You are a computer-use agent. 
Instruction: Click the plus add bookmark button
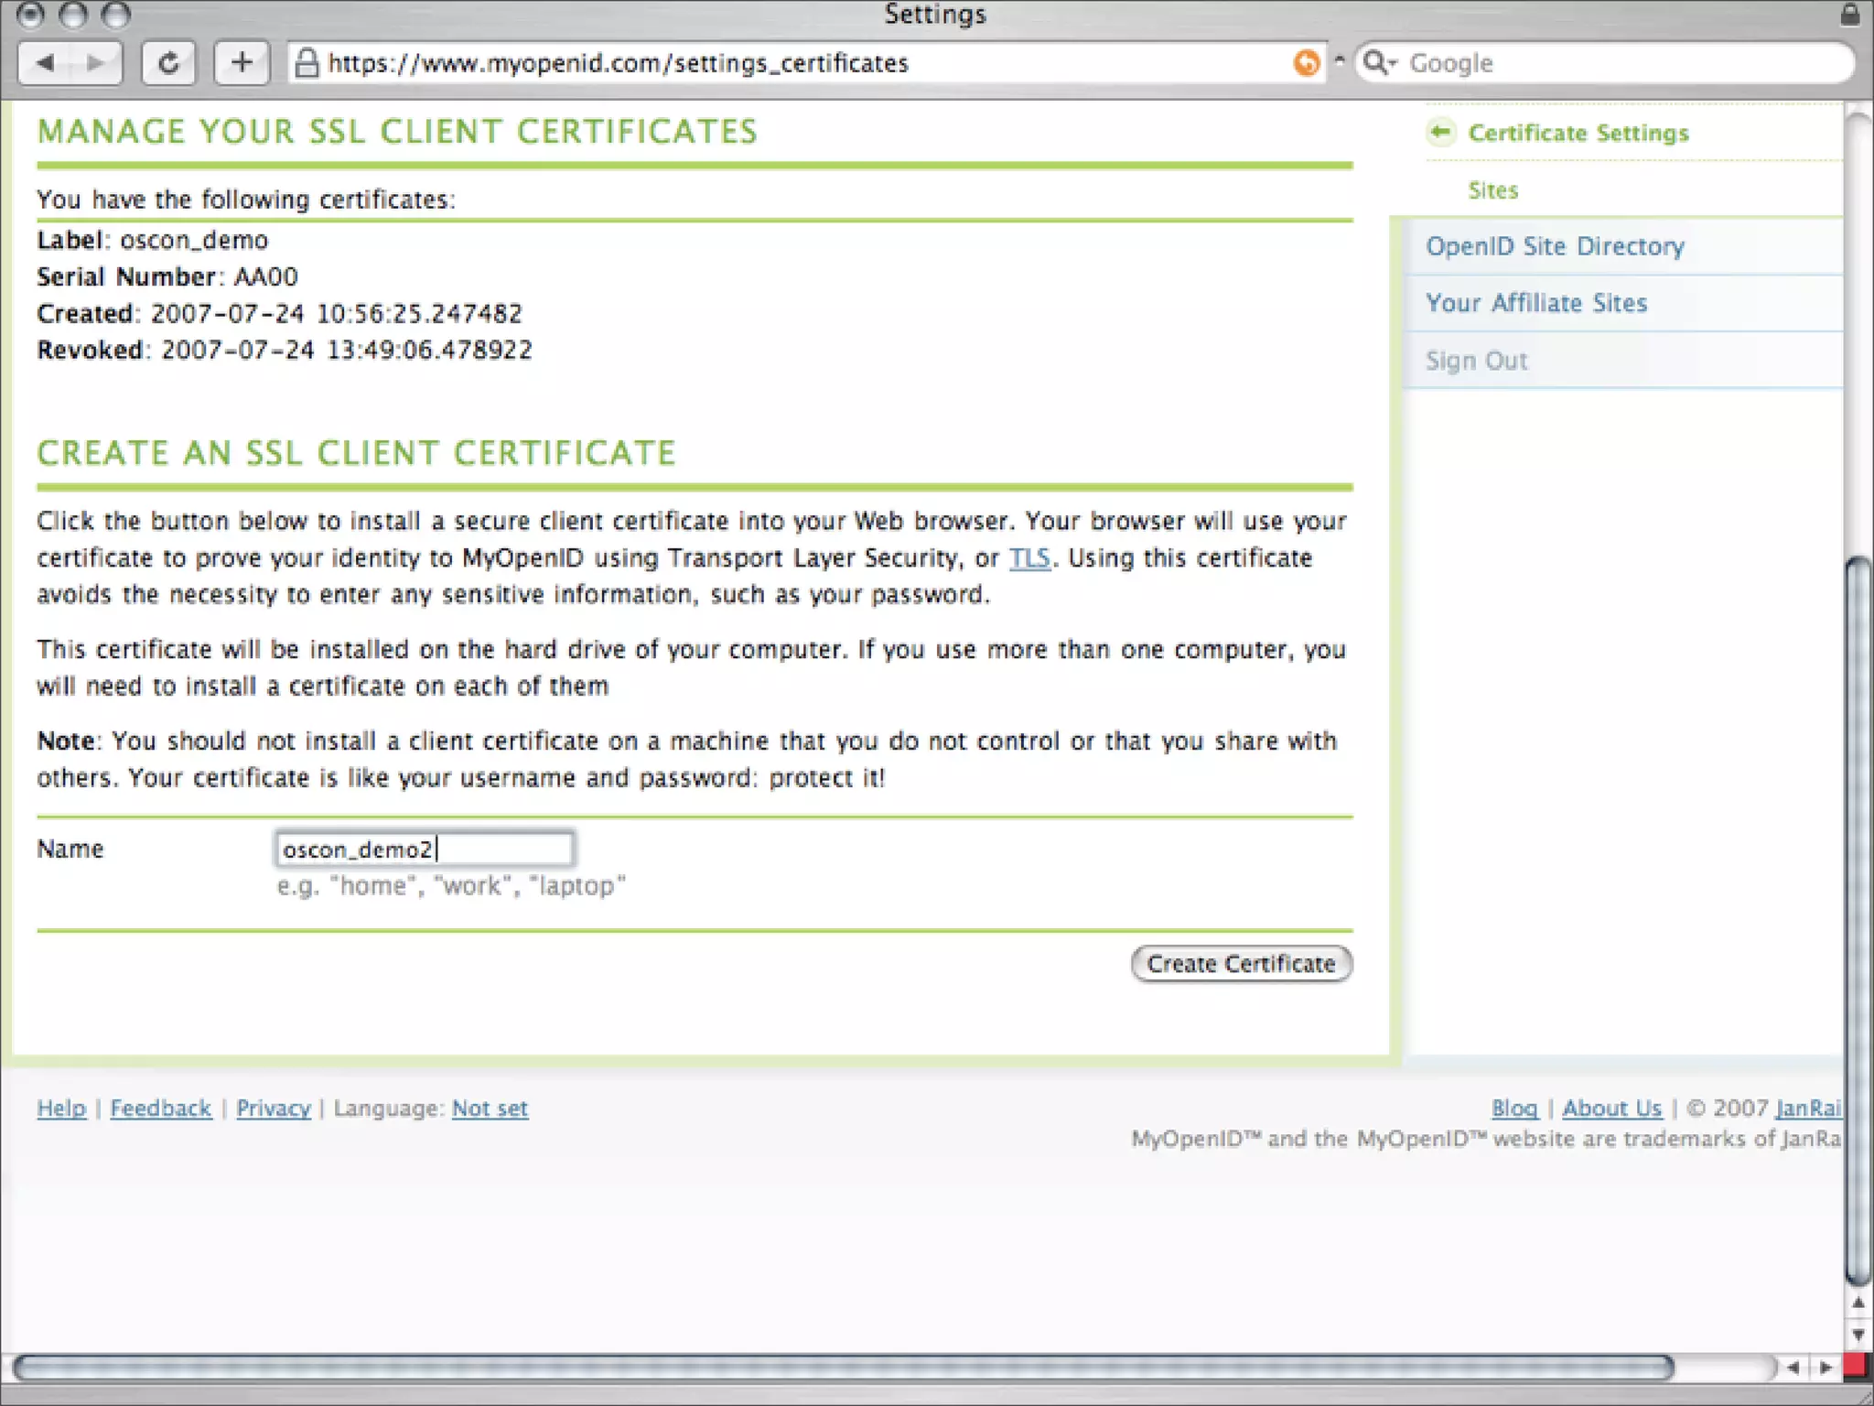(242, 63)
